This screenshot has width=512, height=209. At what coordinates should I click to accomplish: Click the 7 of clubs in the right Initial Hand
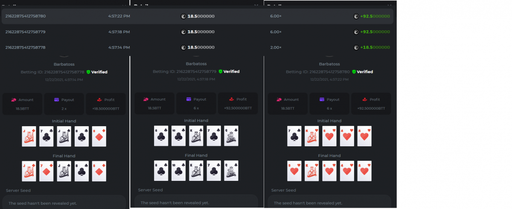click(294, 136)
